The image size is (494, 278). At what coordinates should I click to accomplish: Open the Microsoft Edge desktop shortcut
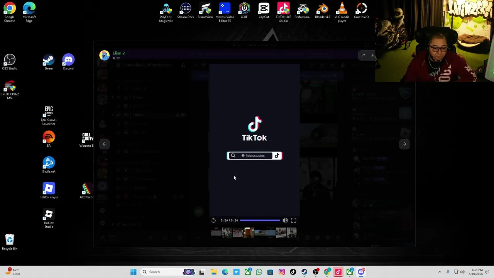point(29,12)
